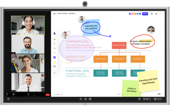Pick the purple color swatch
170x106 pixels.
[x=54, y=57]
